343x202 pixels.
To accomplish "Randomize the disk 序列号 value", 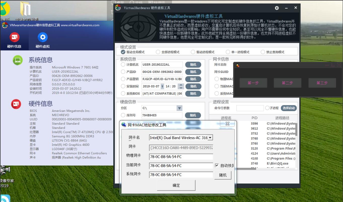I will pos(193,115).
